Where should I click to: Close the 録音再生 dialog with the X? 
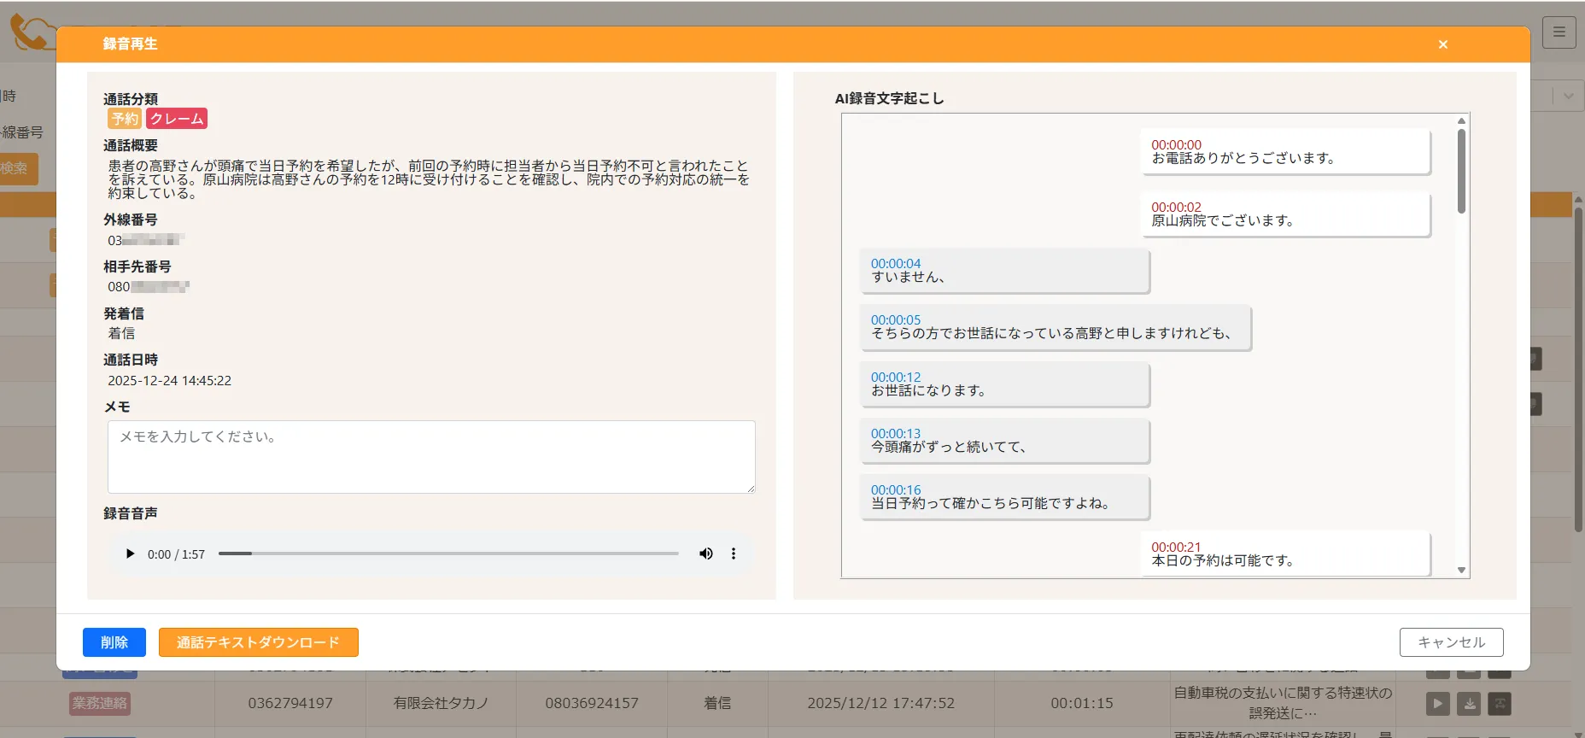(1442, 44)
